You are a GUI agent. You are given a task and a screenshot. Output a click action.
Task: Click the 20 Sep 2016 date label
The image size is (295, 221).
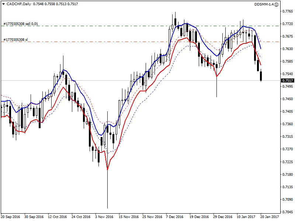10,217
